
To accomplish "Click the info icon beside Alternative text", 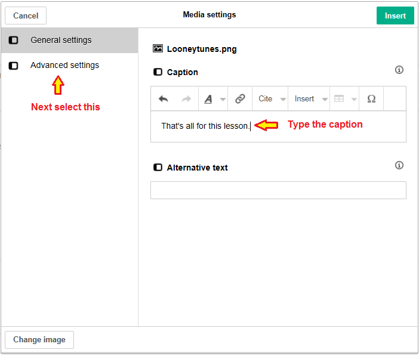I will point(399,165).
